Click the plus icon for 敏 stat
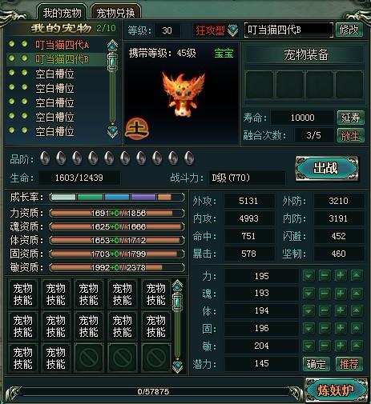 (341, 346)
